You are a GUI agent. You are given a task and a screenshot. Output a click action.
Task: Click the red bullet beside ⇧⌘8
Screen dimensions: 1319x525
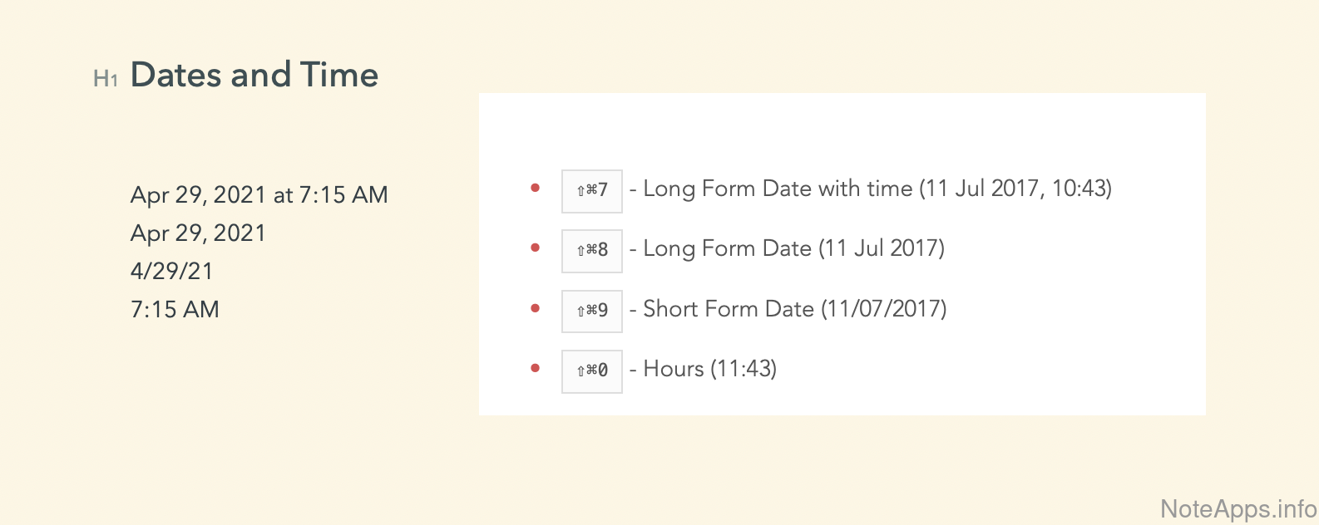(x=536, y=248)
